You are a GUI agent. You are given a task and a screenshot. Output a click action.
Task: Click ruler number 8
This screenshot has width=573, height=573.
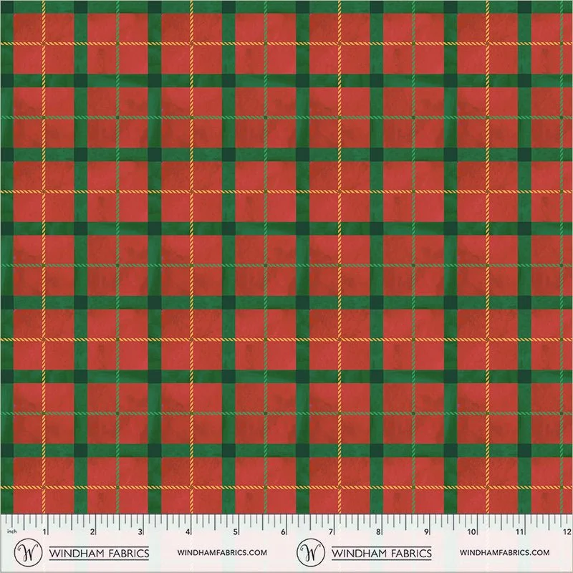378,531
